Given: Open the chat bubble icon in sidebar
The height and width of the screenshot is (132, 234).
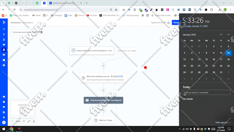Looking at the screenshot, I should (x=4, y=97).
